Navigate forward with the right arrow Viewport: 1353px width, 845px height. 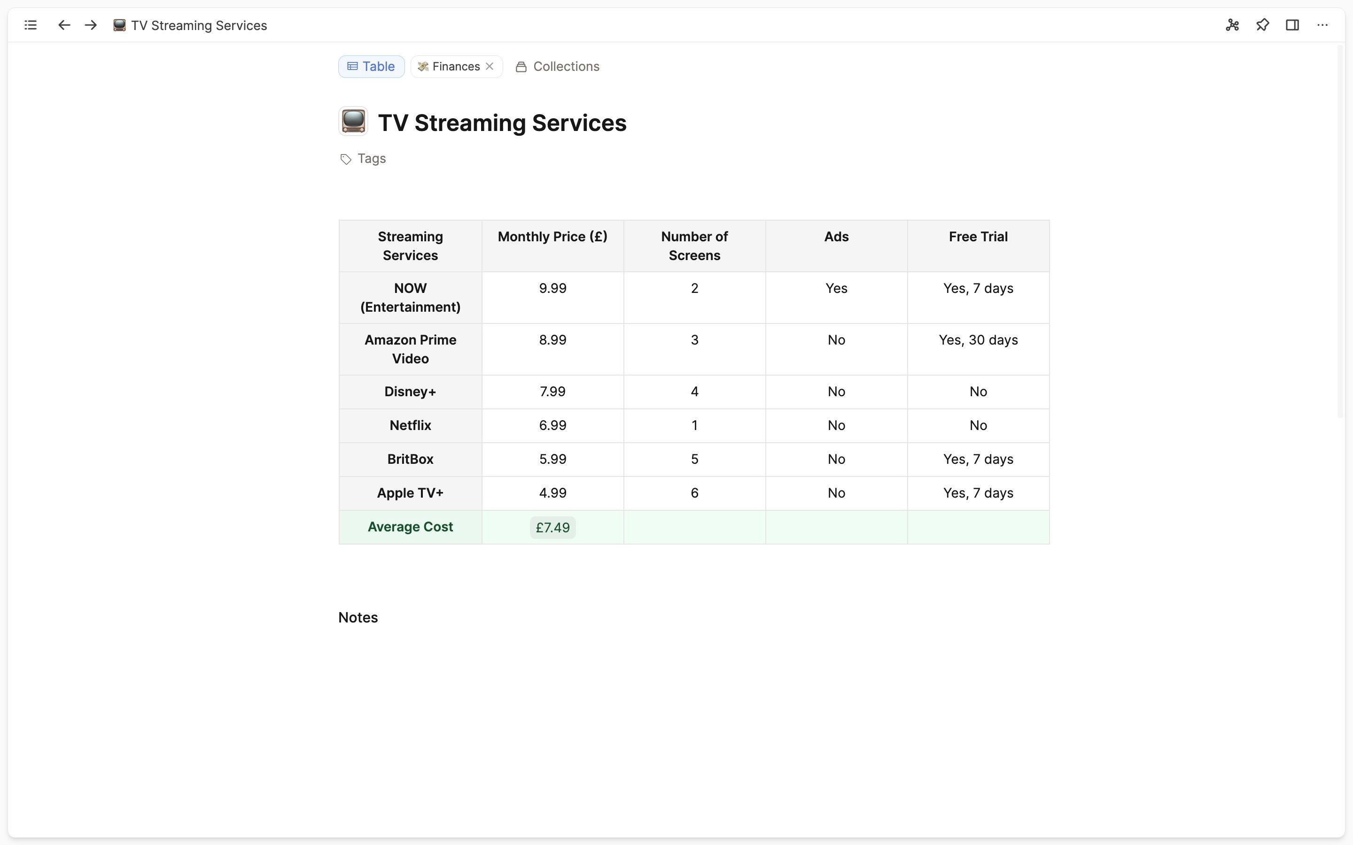point(91,25)
